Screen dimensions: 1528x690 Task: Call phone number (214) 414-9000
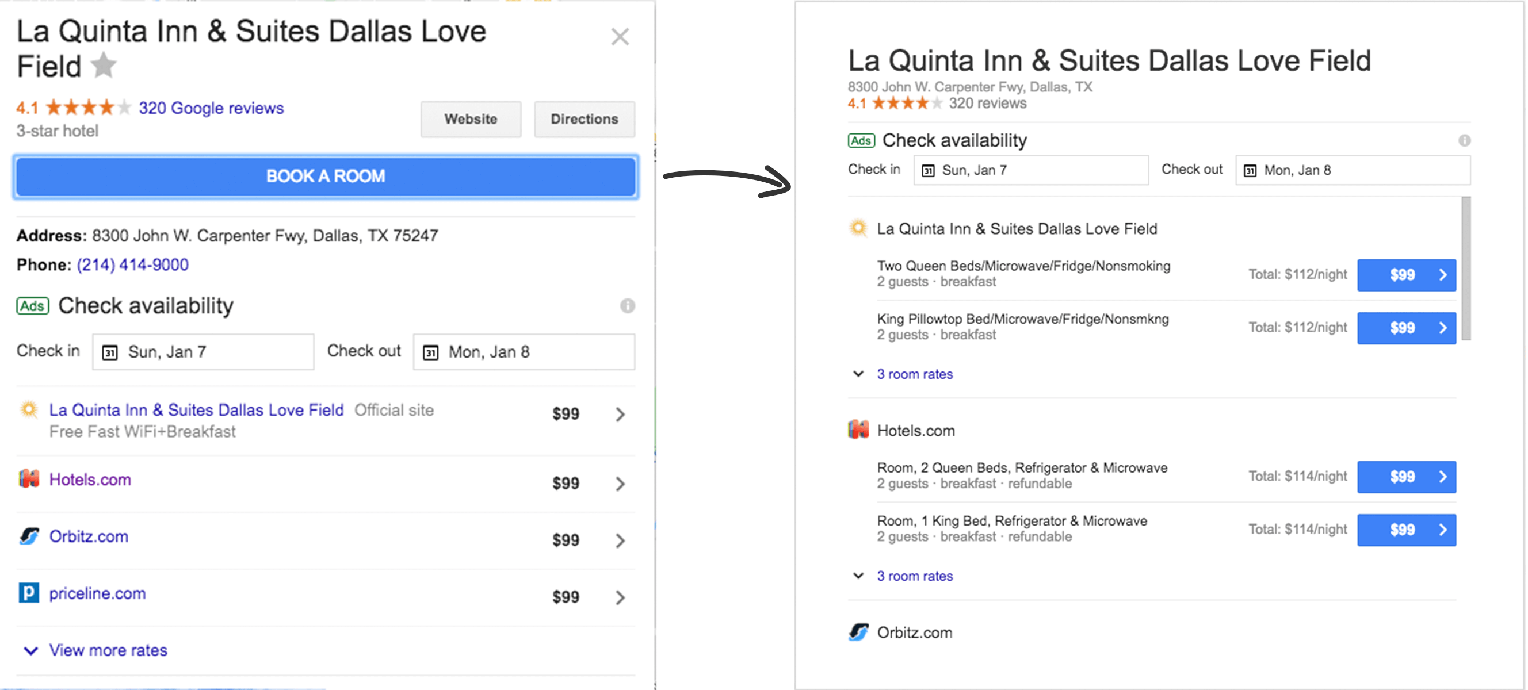[x=133, y=264]
